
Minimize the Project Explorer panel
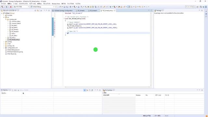[46, 10]
